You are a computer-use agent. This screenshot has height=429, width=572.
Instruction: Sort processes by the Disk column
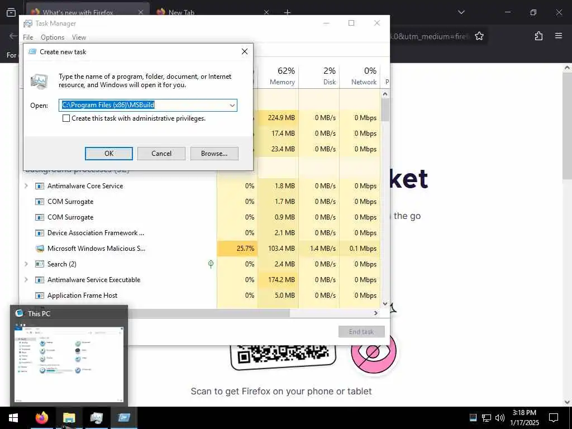pos(319,76)
